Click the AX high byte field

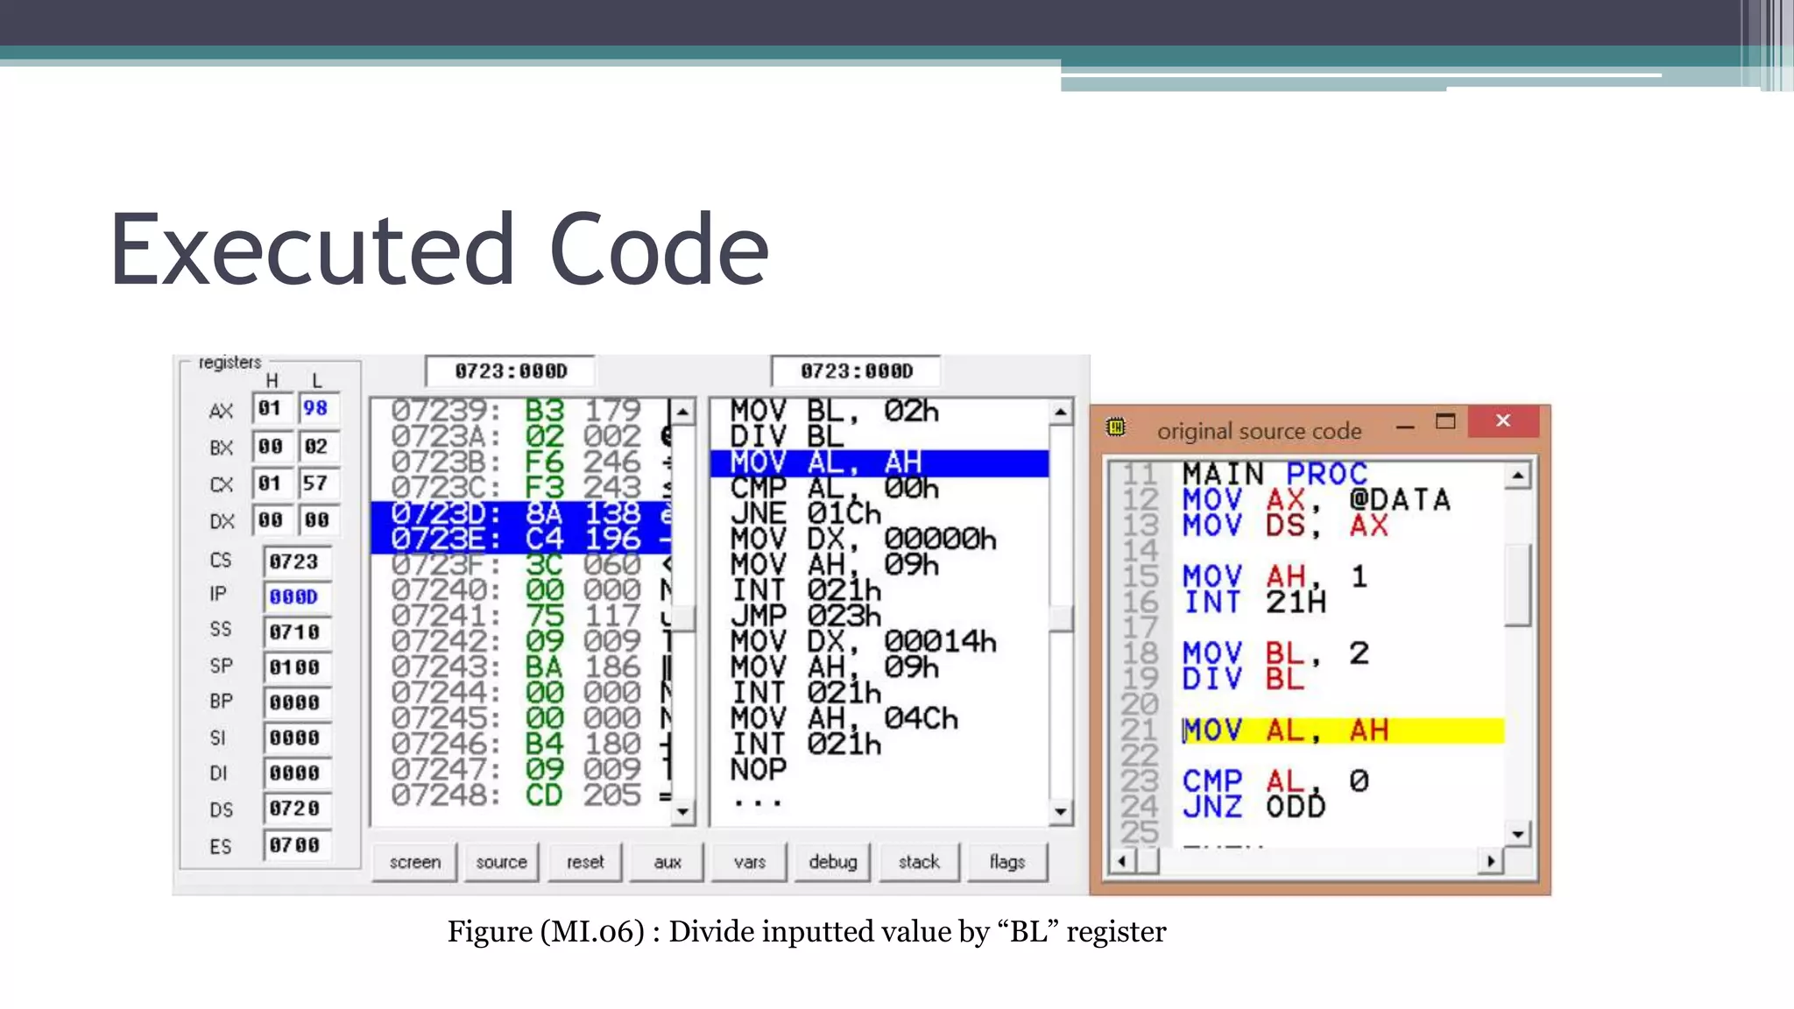pyautogui.click(x=271, y=408)
